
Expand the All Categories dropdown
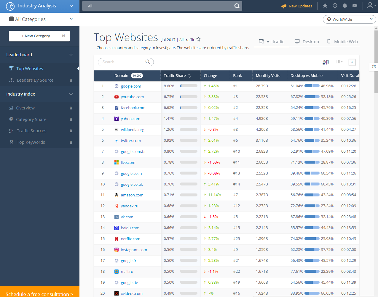pos(71,19)
